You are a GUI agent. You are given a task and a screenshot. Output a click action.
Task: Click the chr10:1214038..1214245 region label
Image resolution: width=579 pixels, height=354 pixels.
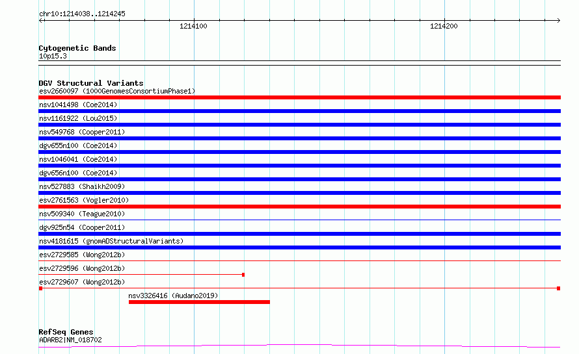82,14
